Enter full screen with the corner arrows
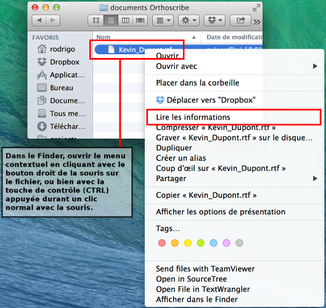The height and width of the screenshot is (308, 326). [x=256, y=8]
